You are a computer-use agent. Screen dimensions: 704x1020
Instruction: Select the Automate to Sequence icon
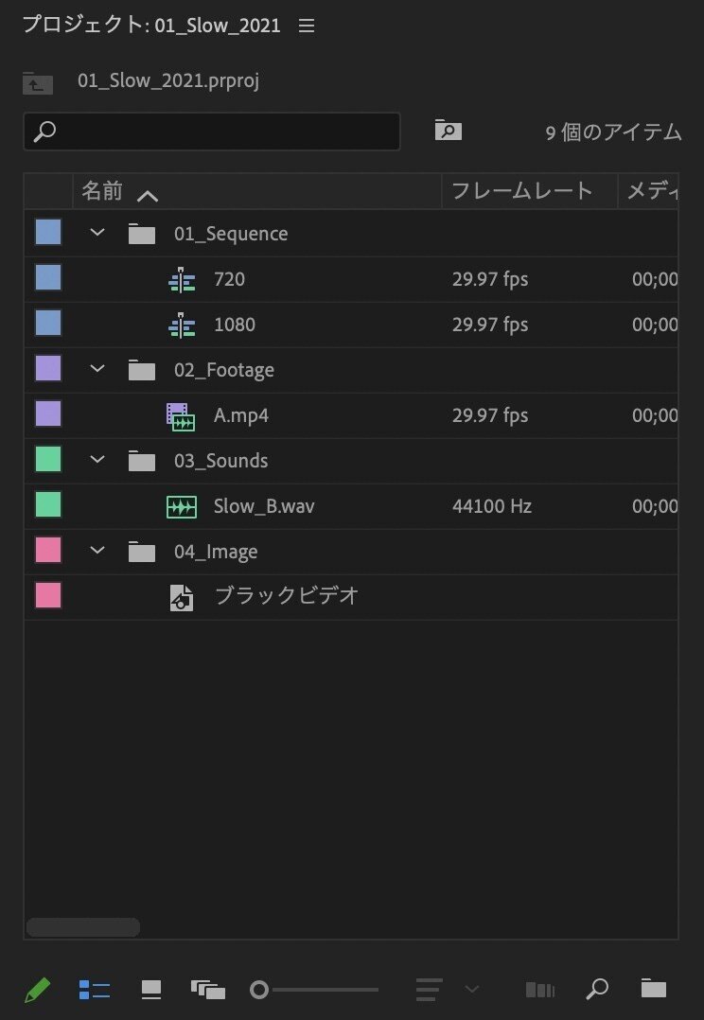tap(539, 990)
